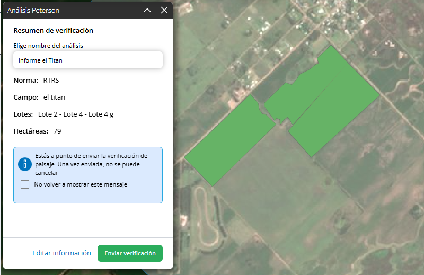Click the 'Estás a punto de enviar' warning message

91,164
